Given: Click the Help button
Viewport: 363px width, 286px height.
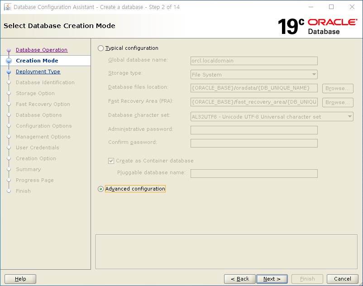Looking at the screenshot, I should 20,279.
